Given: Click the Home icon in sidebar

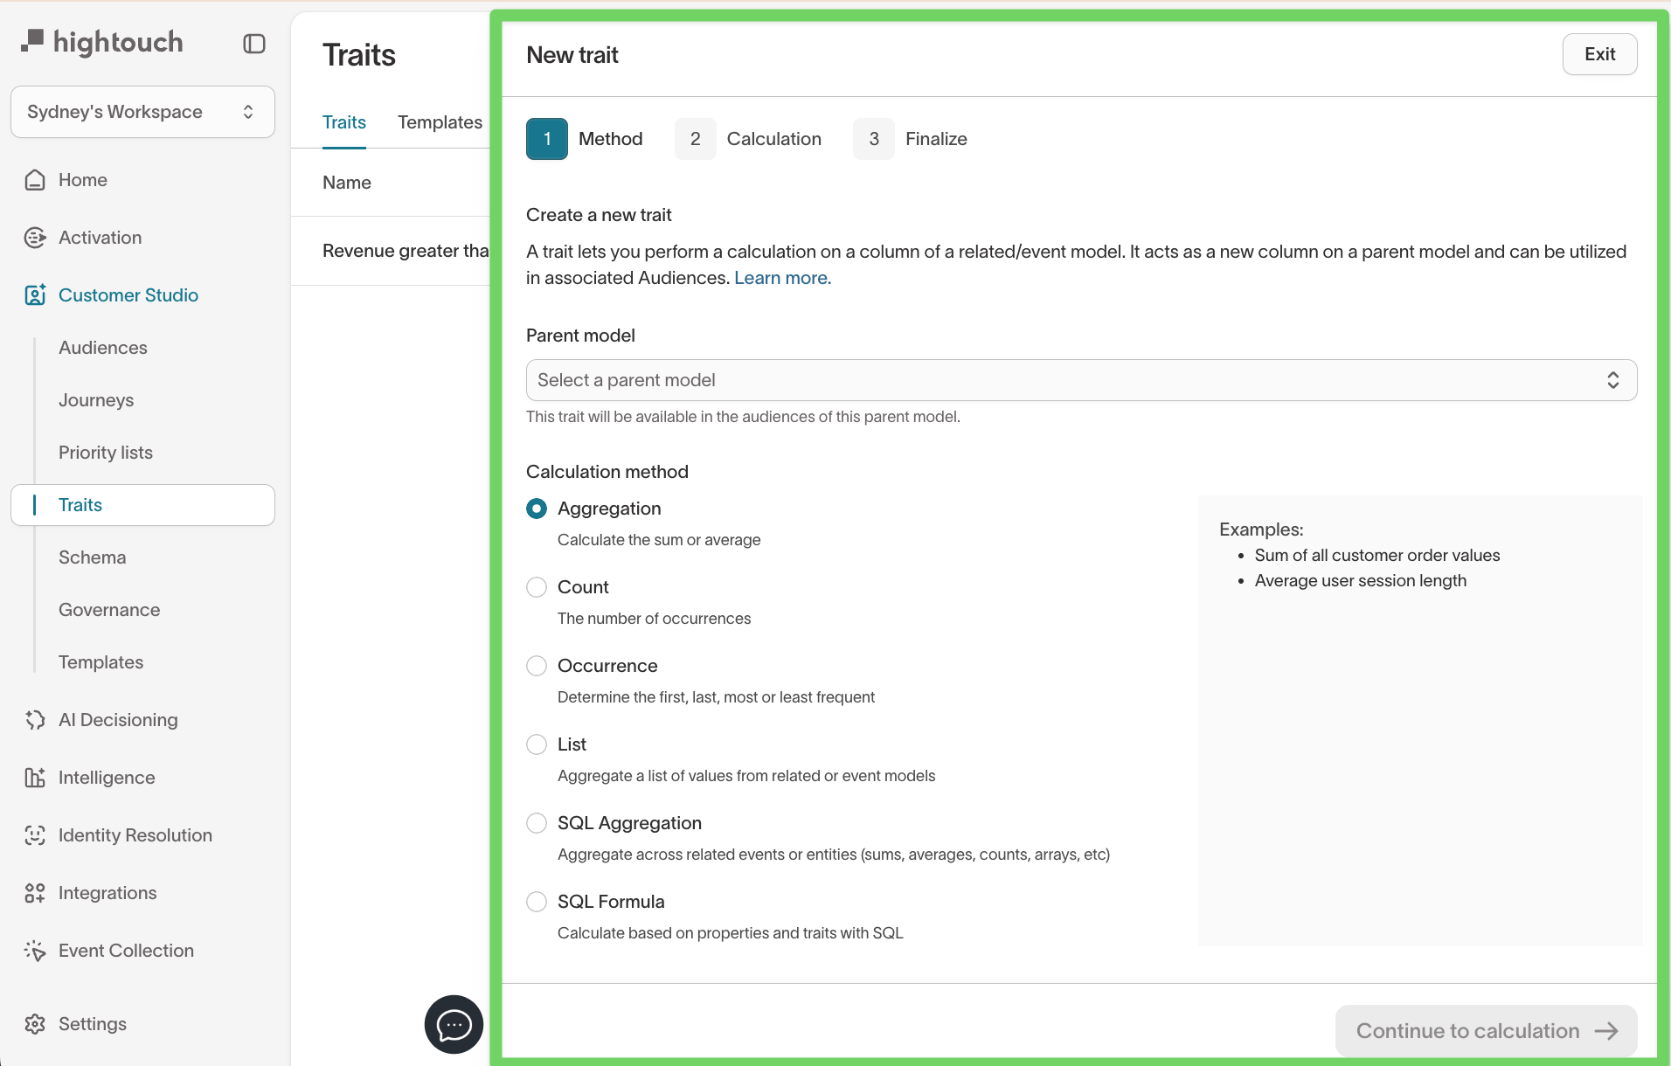Looking at the screenshot, I should (x=35, y=180).
